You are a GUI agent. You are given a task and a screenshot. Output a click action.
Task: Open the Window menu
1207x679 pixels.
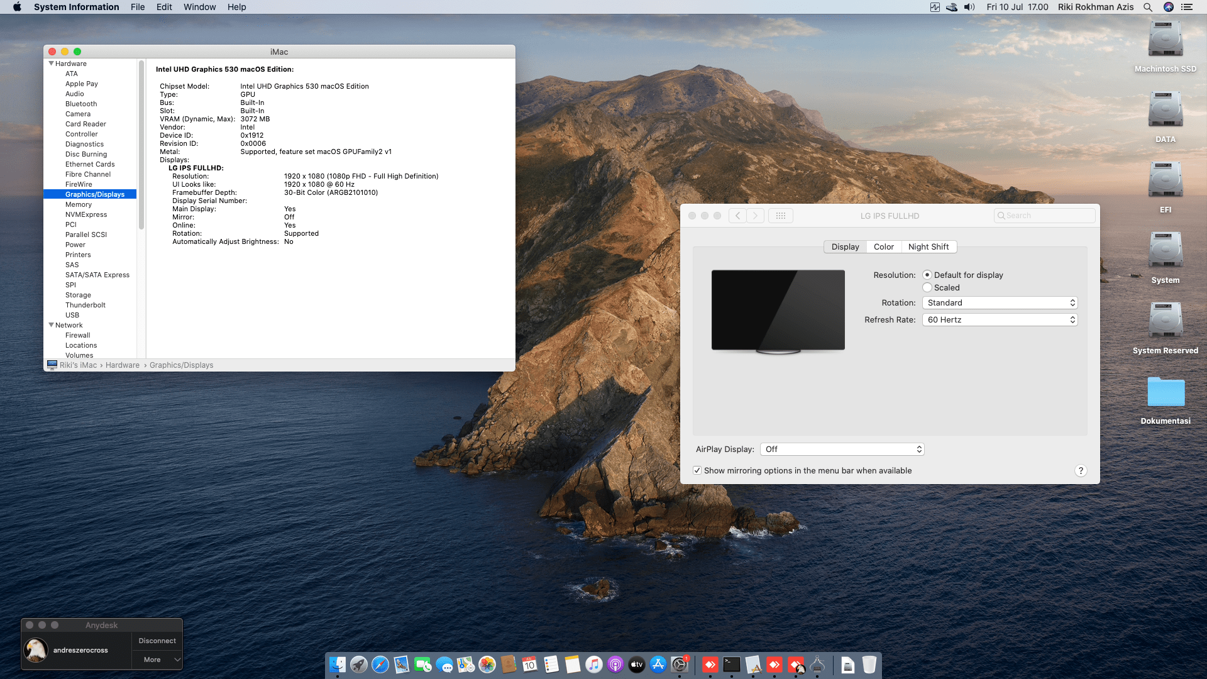pyautogui.click(x=199, y=7)
